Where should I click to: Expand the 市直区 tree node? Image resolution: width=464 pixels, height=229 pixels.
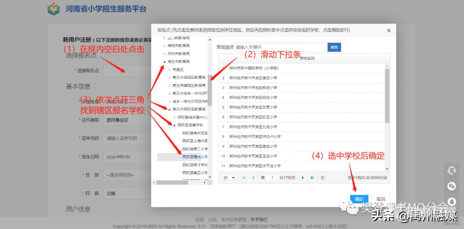169,69
